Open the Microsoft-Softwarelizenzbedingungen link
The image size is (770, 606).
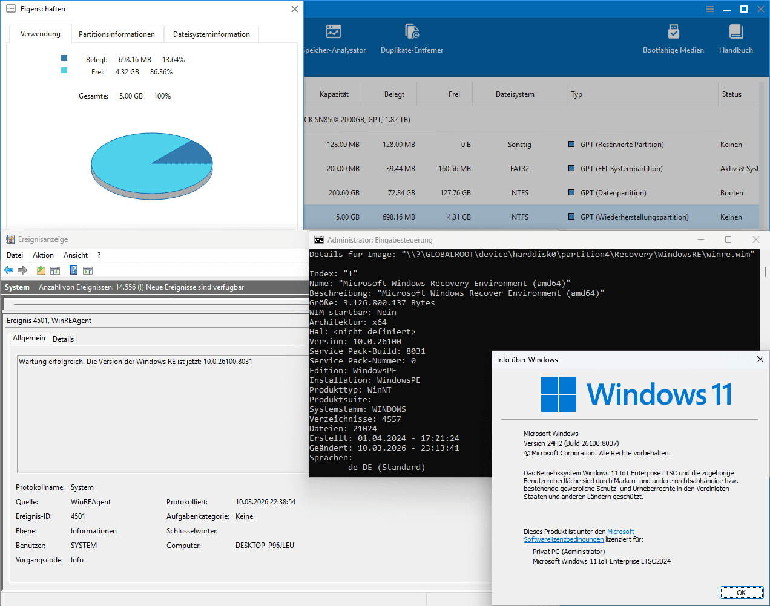coord(580,536)
